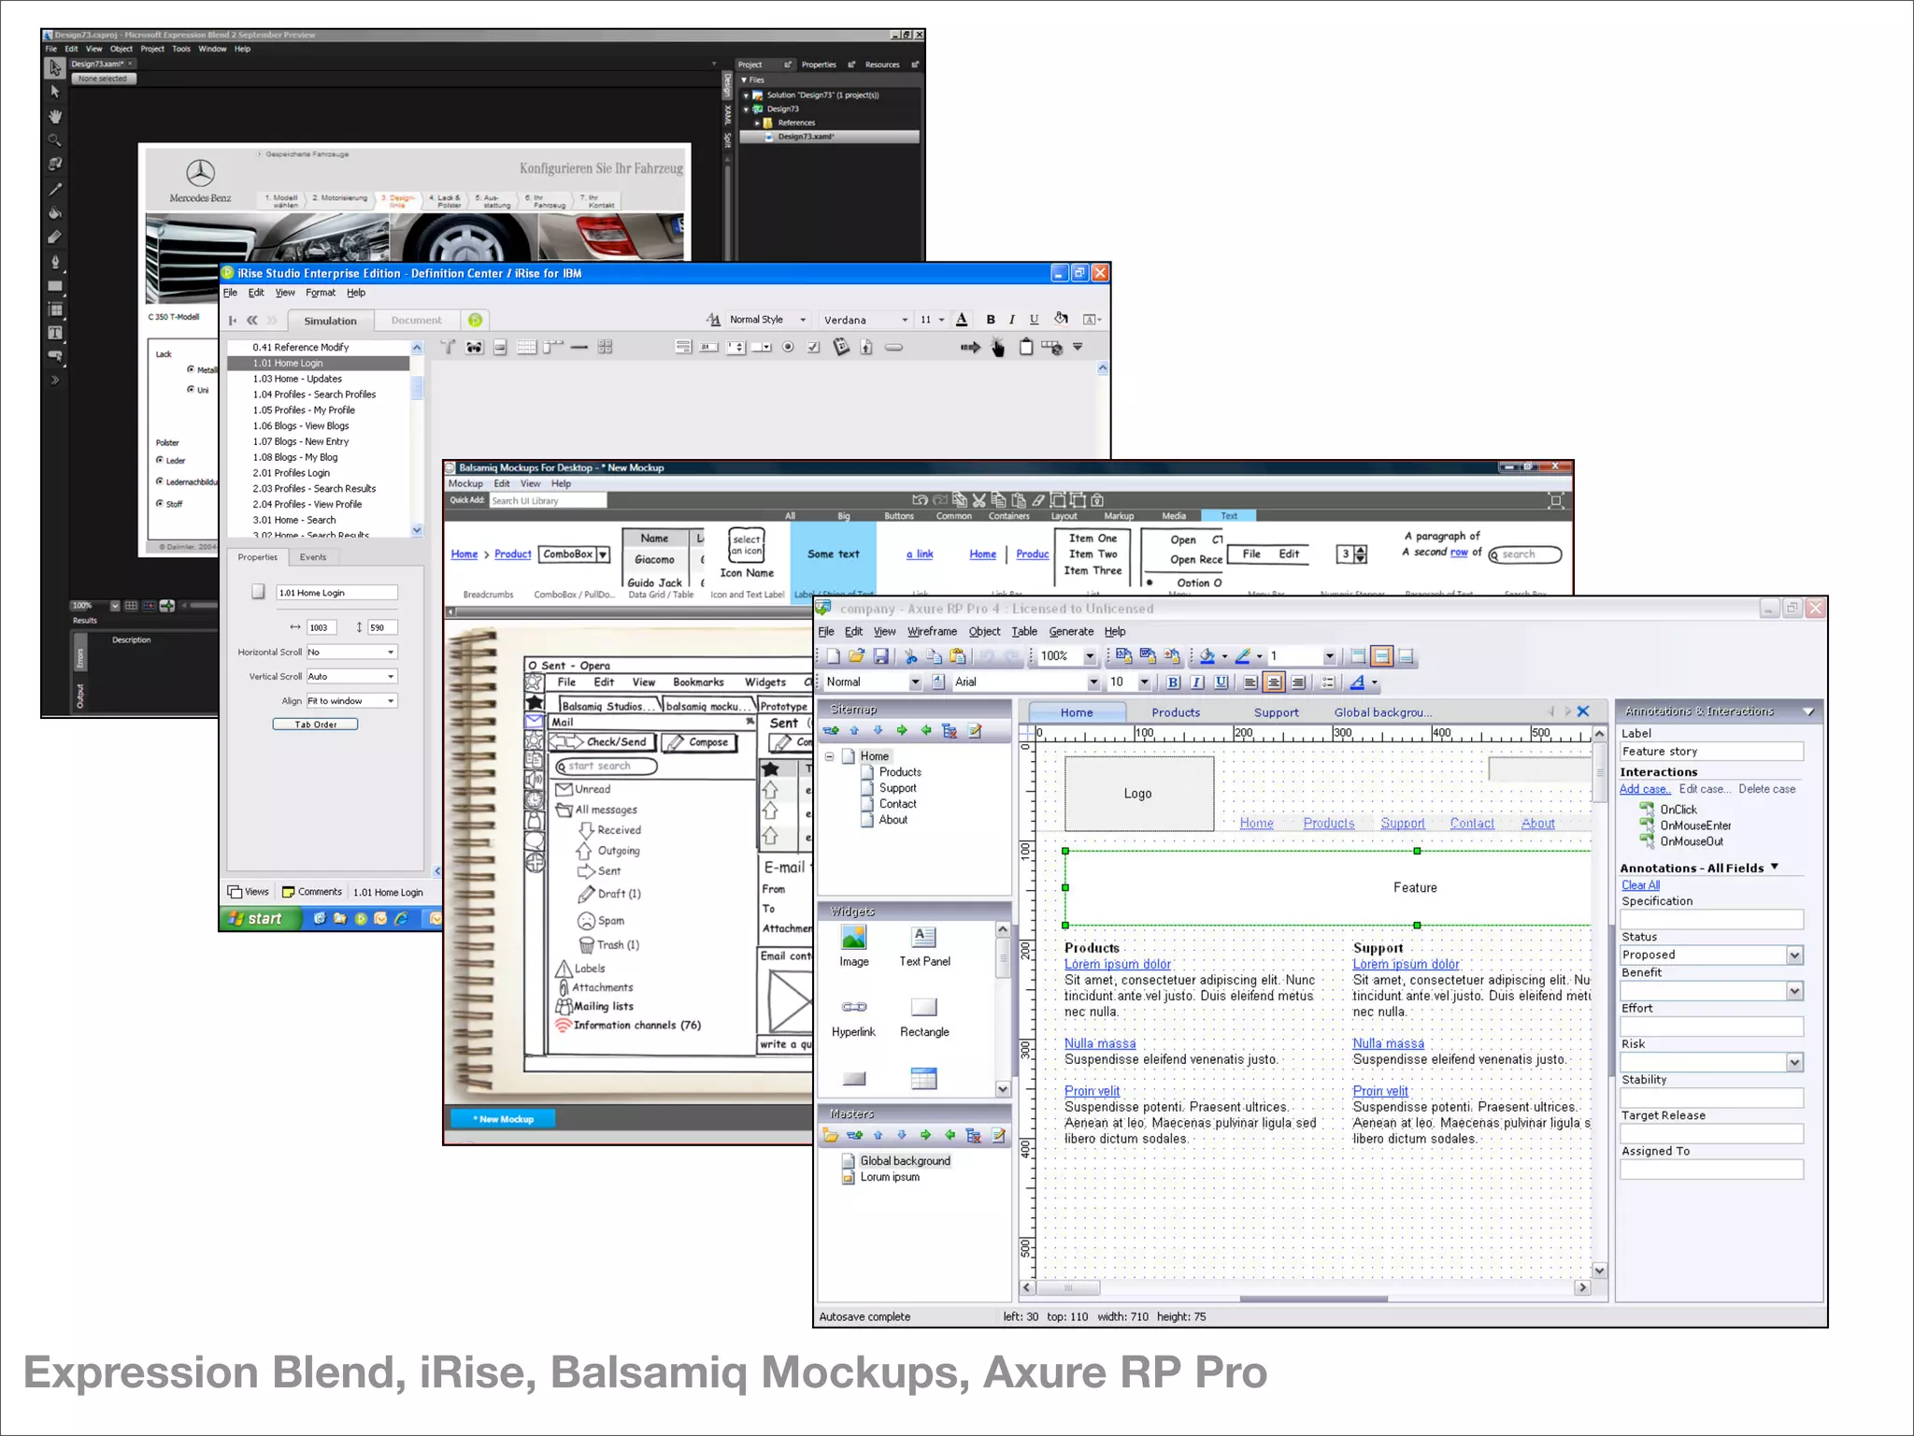Click the text T widget icon in iRise

coord(449,348)
